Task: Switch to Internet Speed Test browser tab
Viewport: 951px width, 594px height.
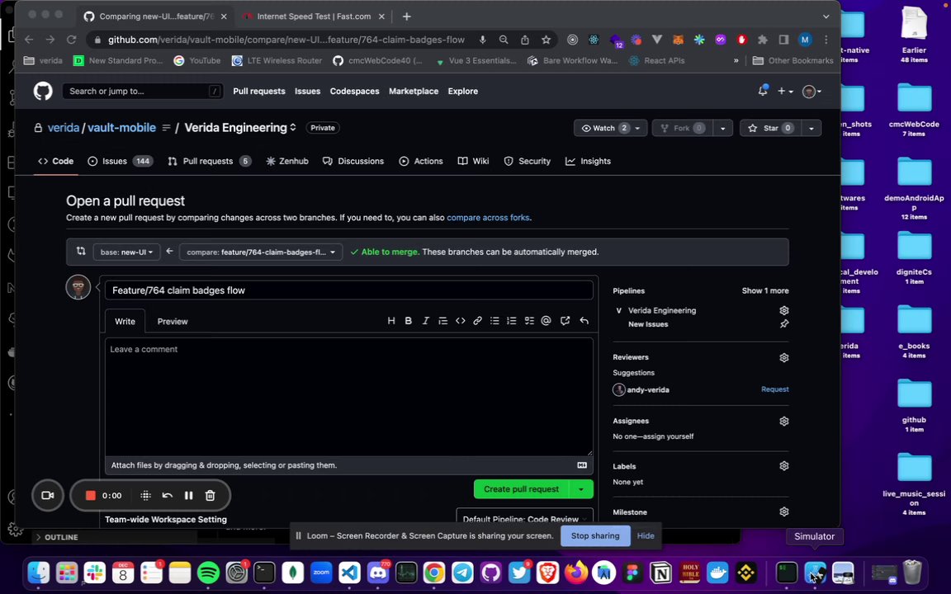Action: coord(315,16)
